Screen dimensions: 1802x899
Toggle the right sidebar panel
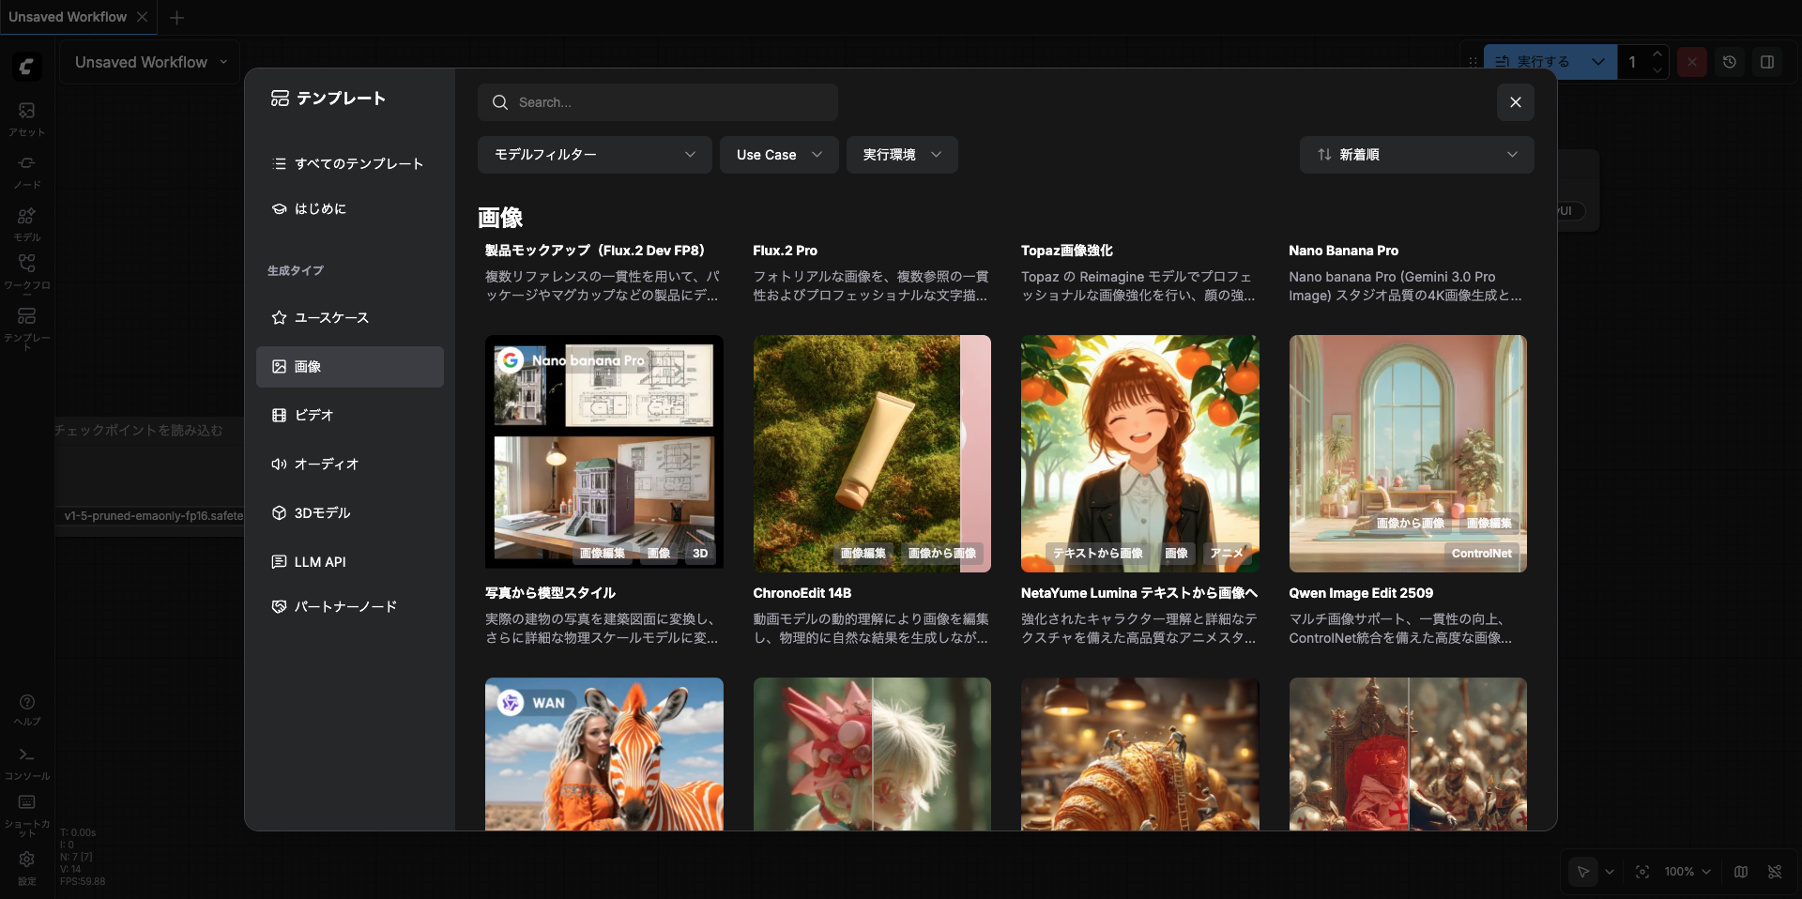point(1768,62)
